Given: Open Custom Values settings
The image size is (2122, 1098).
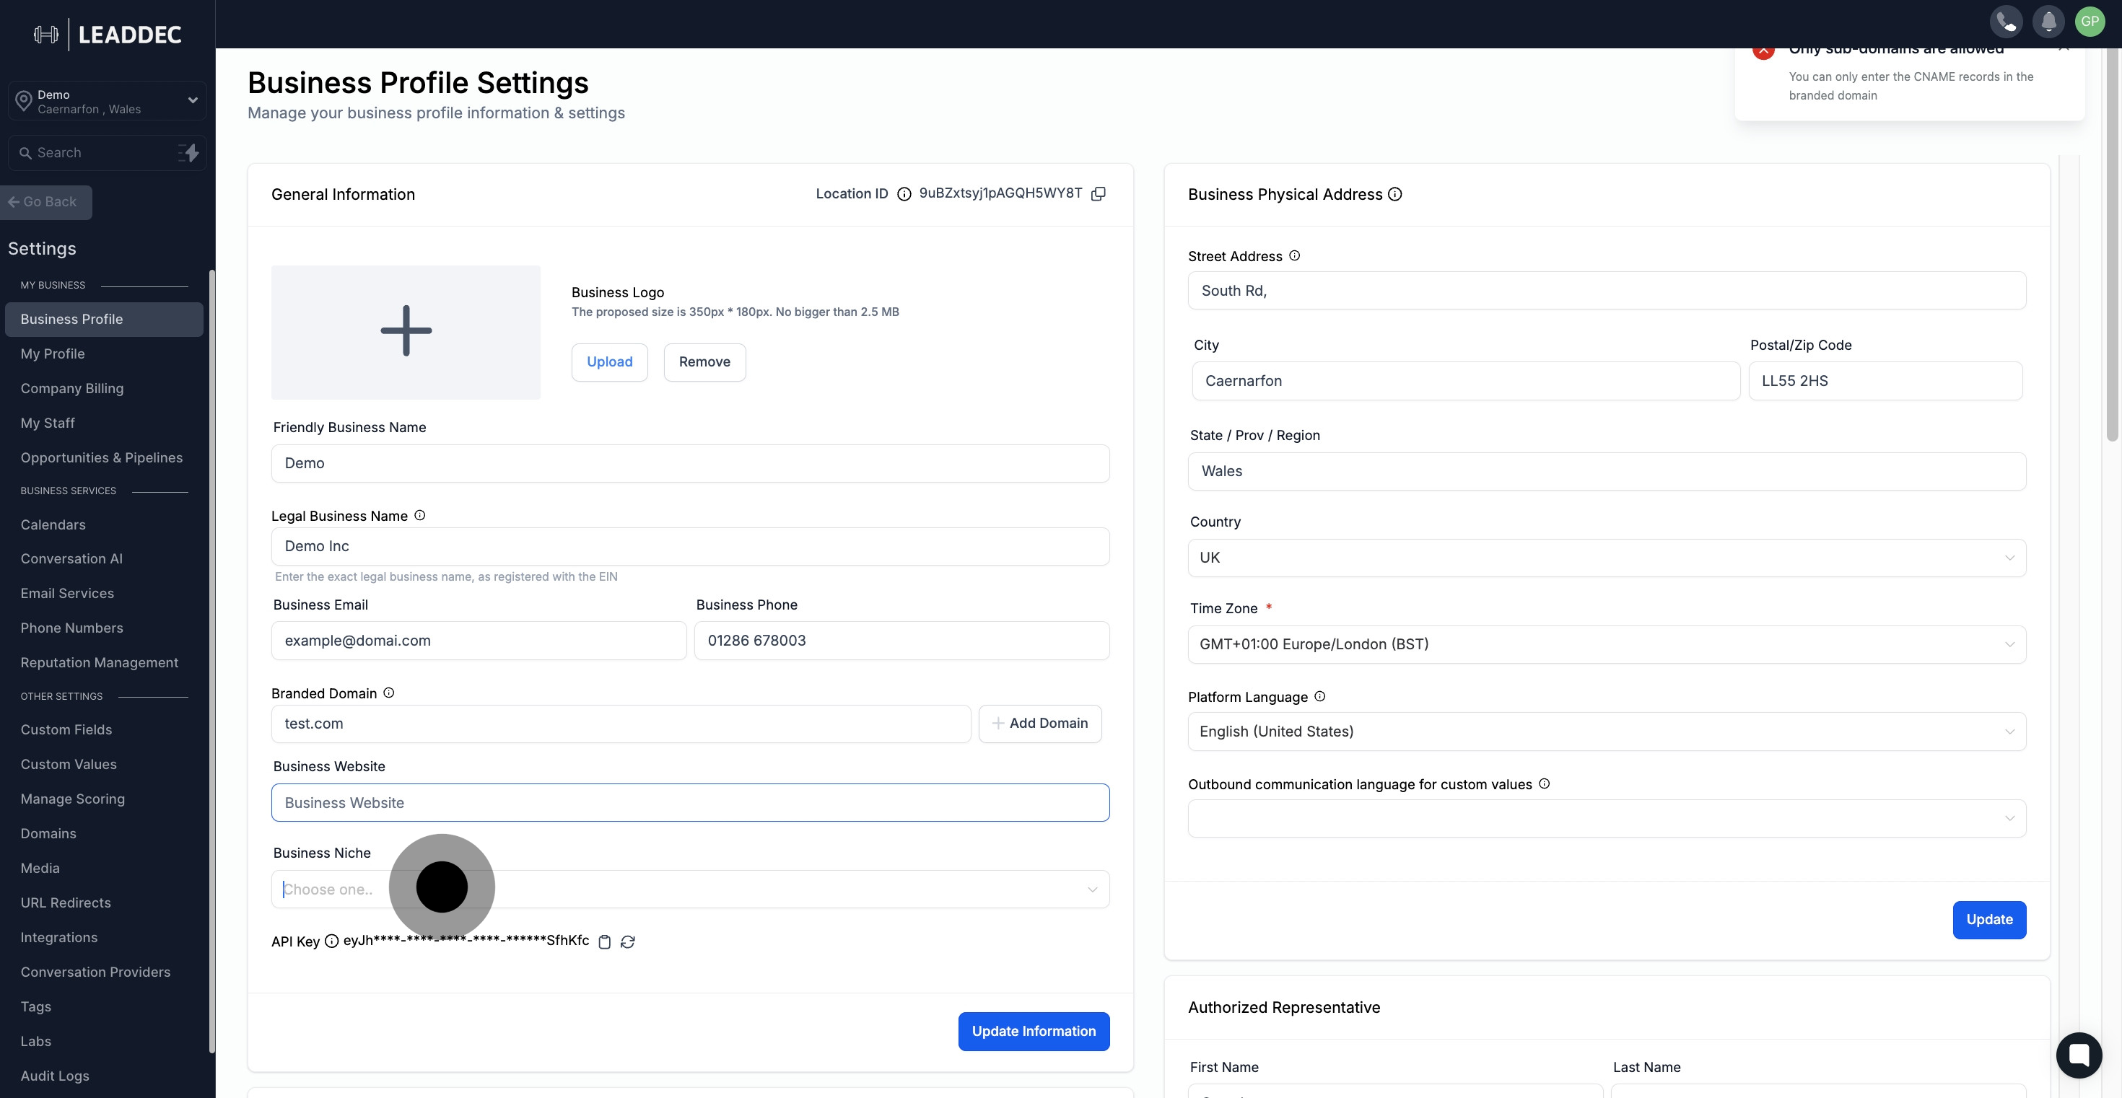Looking at the screenshot, I should click(x=69, y=764).
